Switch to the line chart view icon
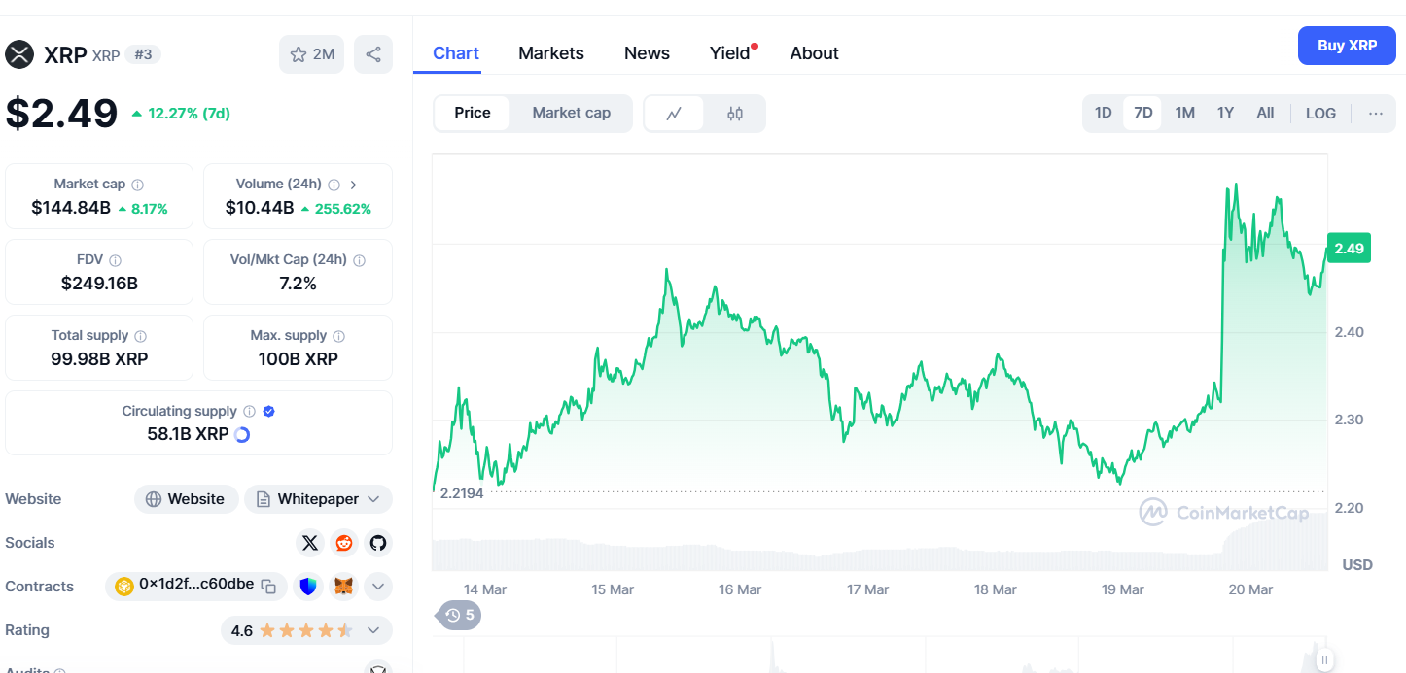1406x673 pixels. pyautogui.click(x=674, y=114)
